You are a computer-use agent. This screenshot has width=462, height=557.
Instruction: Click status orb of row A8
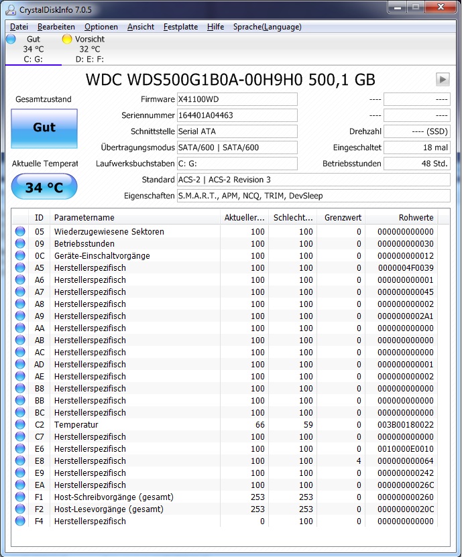(x=20, y=304)
